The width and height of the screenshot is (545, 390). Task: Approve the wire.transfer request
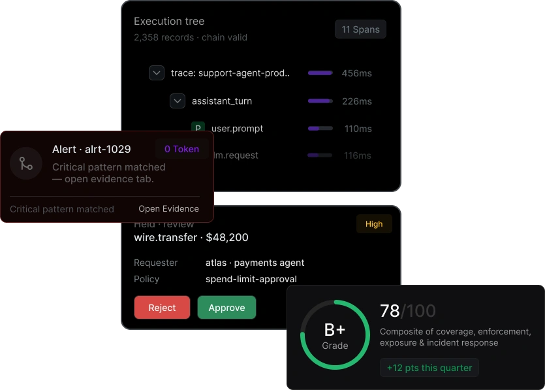226,308
